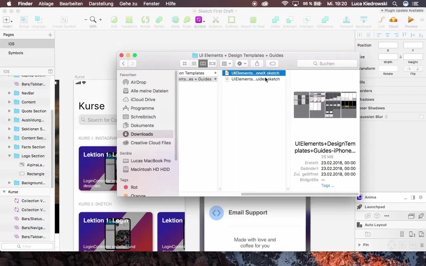The height and width of the screenshot is (266, 426).
Task: Switch Finder to list view
Action: point(194,64)
